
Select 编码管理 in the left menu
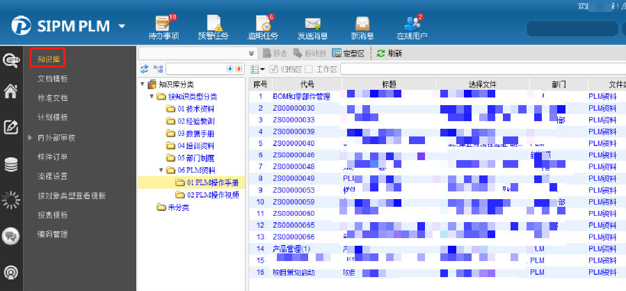pyautogui.click(x=52, y=235)
